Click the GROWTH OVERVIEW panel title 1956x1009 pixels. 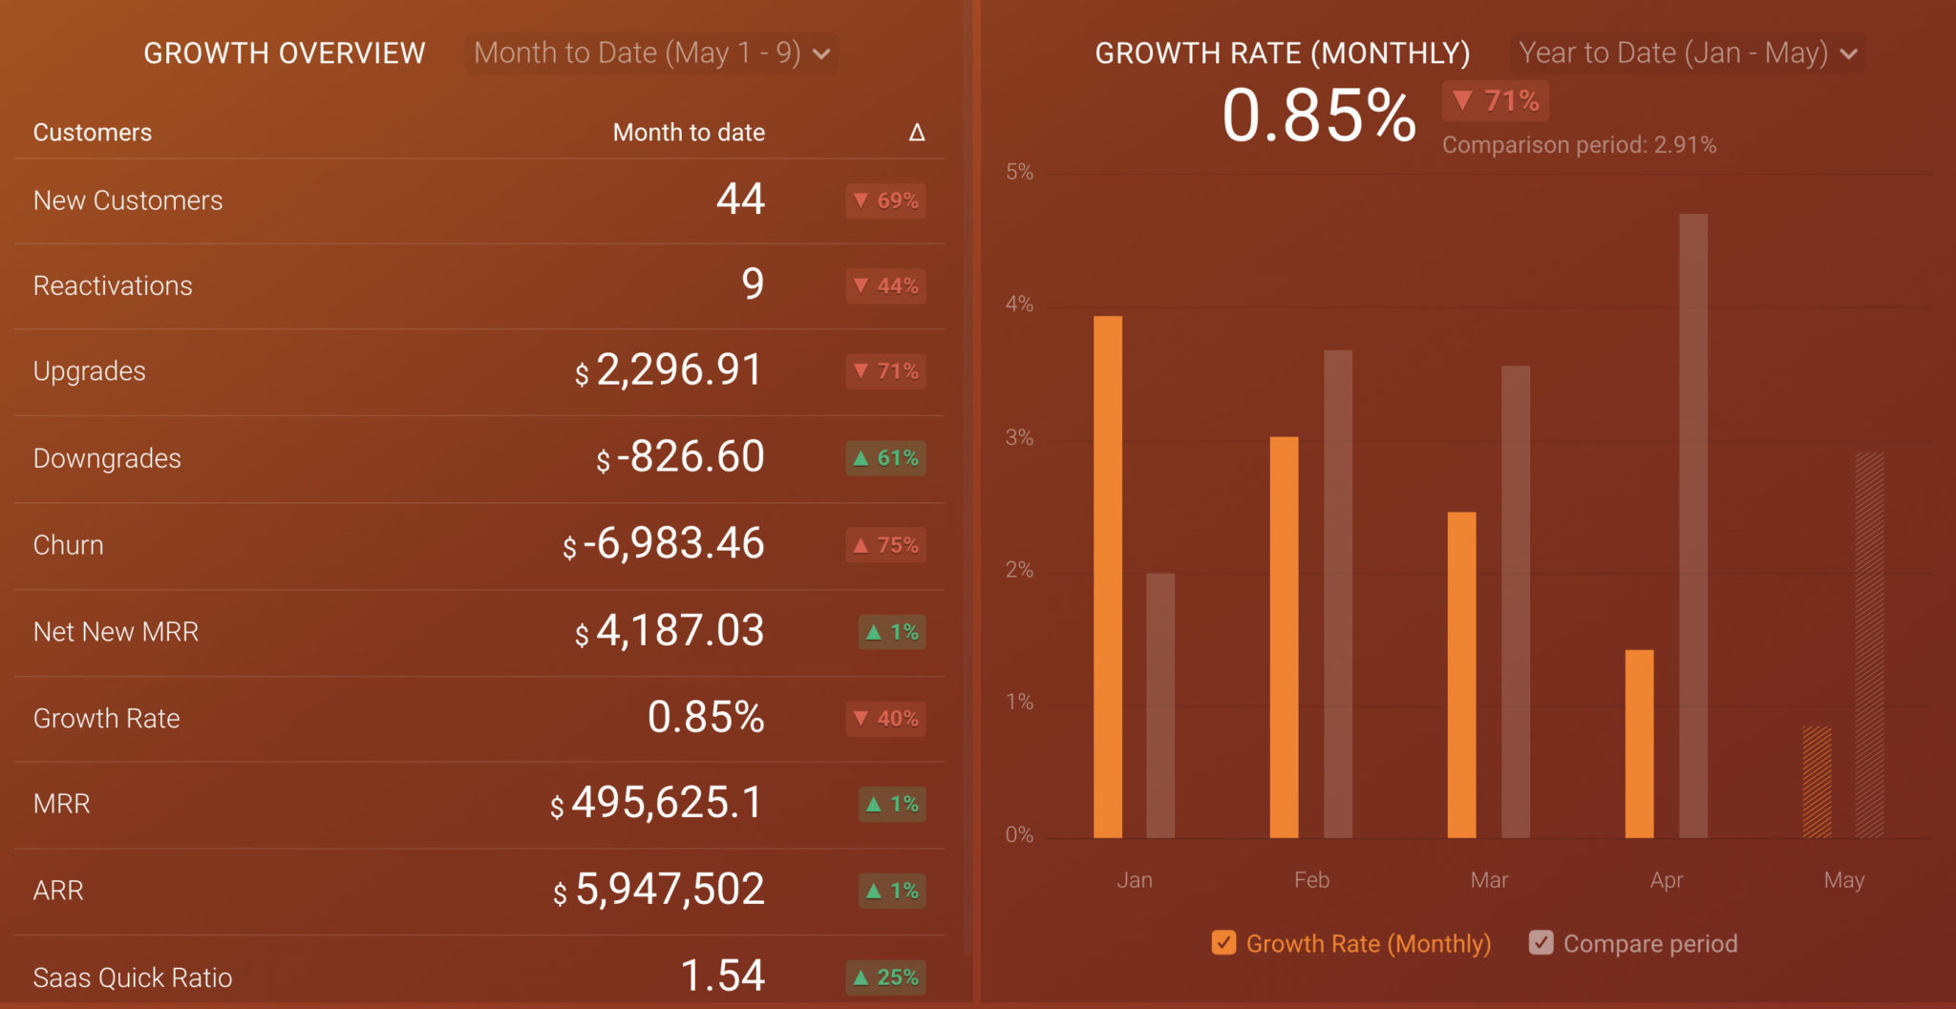click(285, 53)
